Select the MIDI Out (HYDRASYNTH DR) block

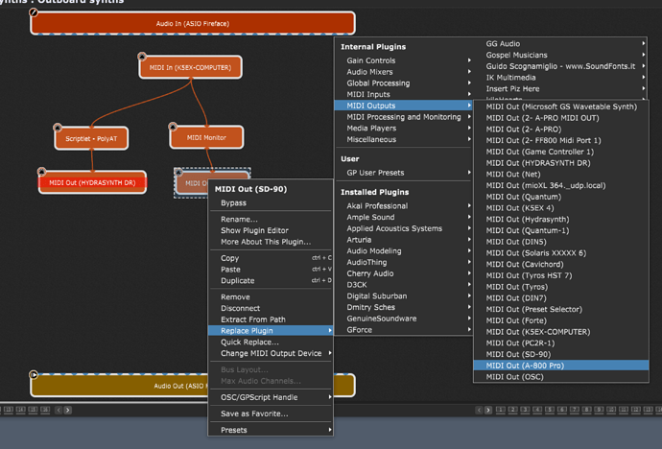pos(92,182)
